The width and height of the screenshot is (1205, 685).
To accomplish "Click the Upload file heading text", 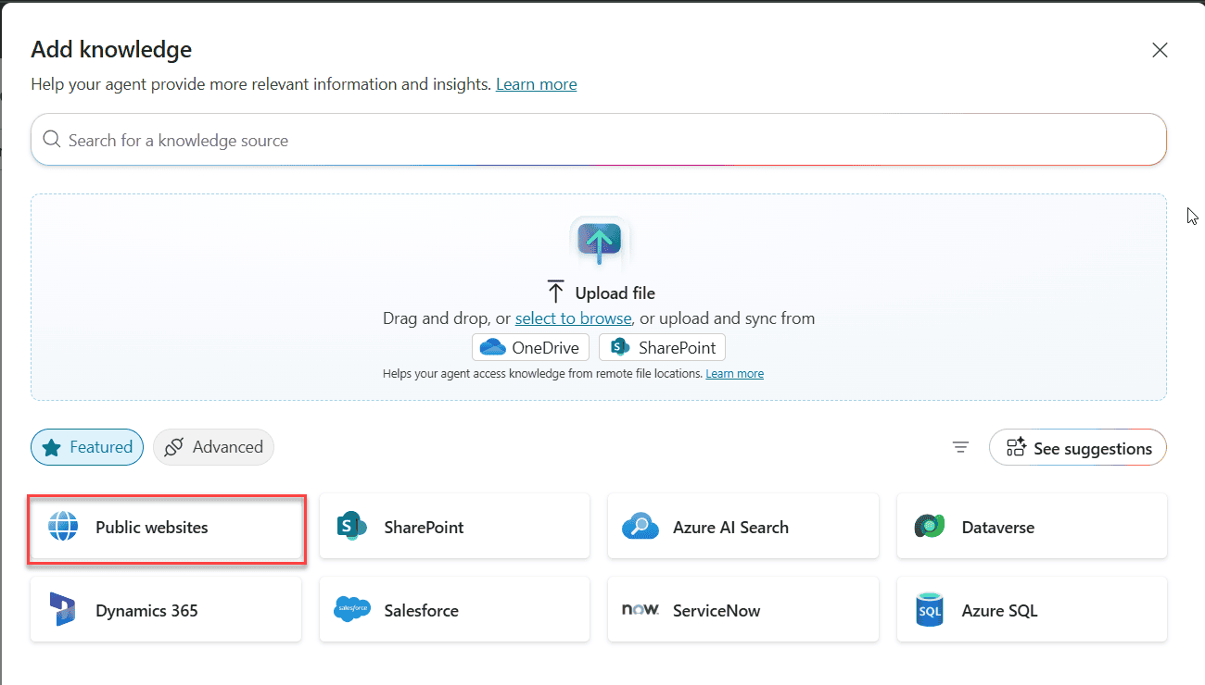I will [615, 293].
